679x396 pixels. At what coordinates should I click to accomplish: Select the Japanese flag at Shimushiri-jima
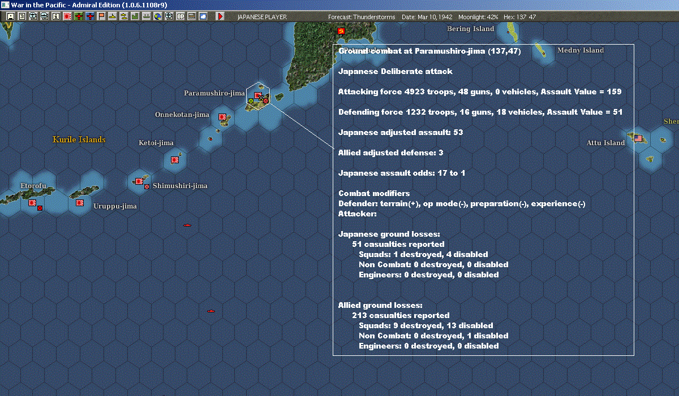point(139,181)
